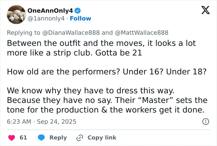Open the OneAnnOnly4 display name
The image size is (217, 146).
[x=50, y=11]
